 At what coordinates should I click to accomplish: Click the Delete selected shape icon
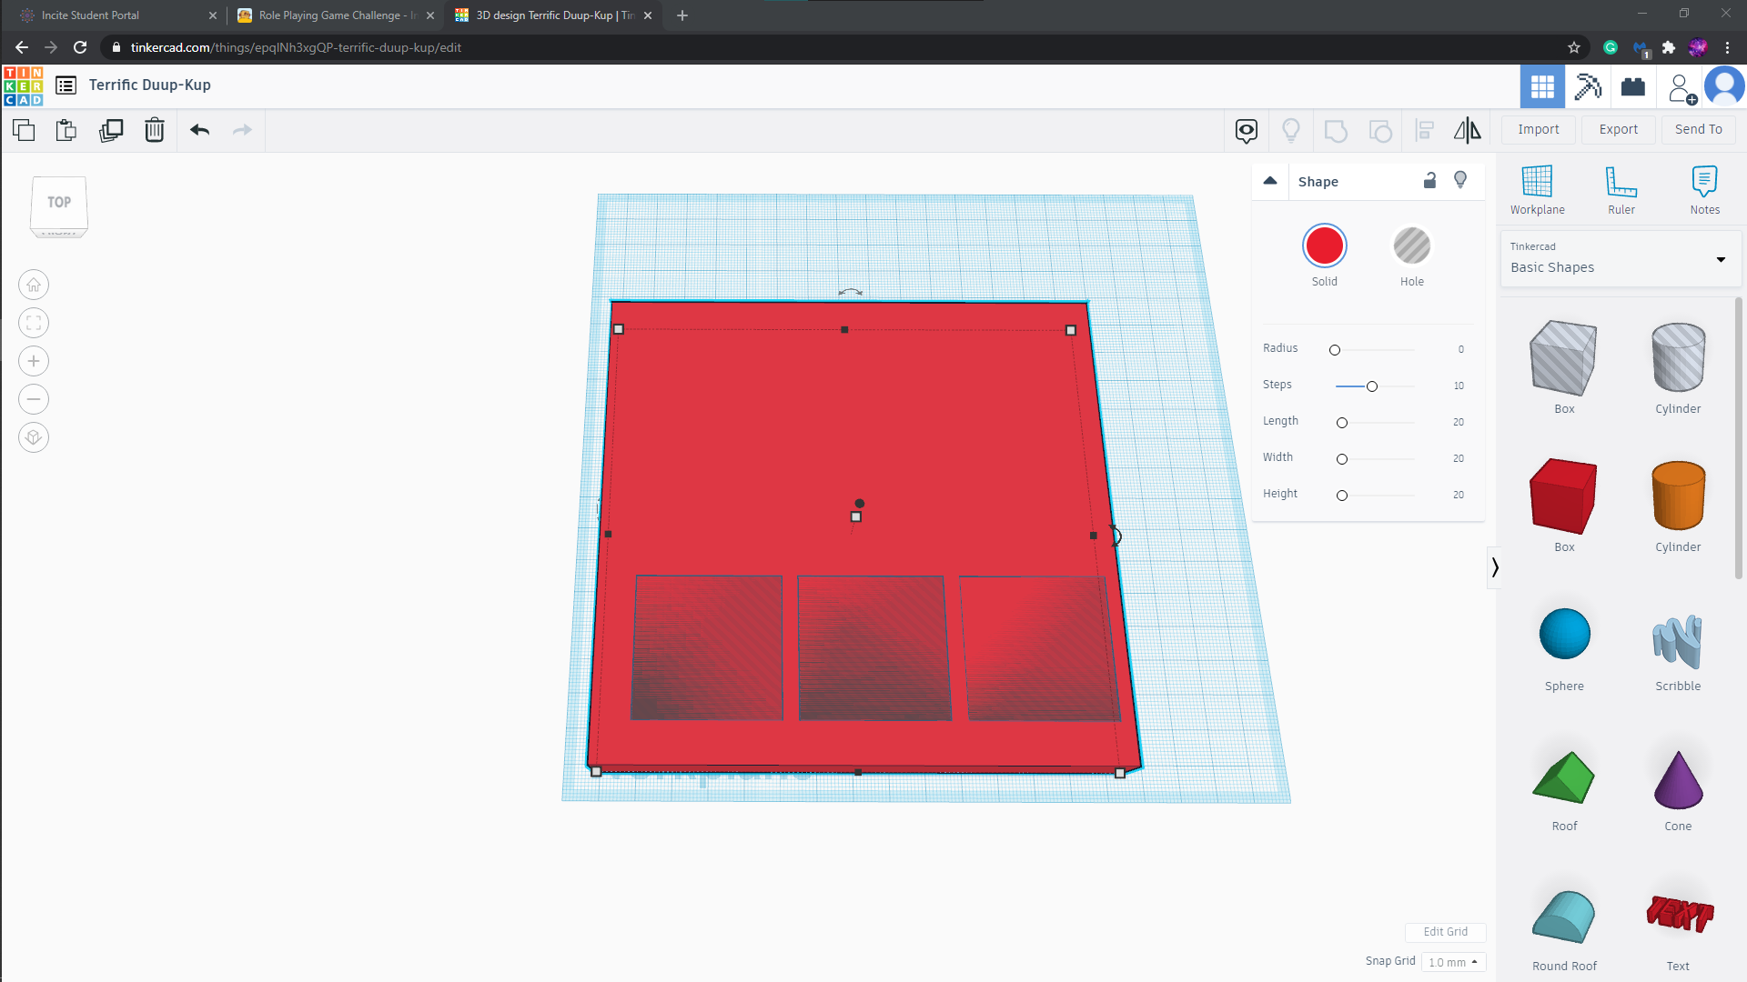pyautogui.click(x=154, y=129)
